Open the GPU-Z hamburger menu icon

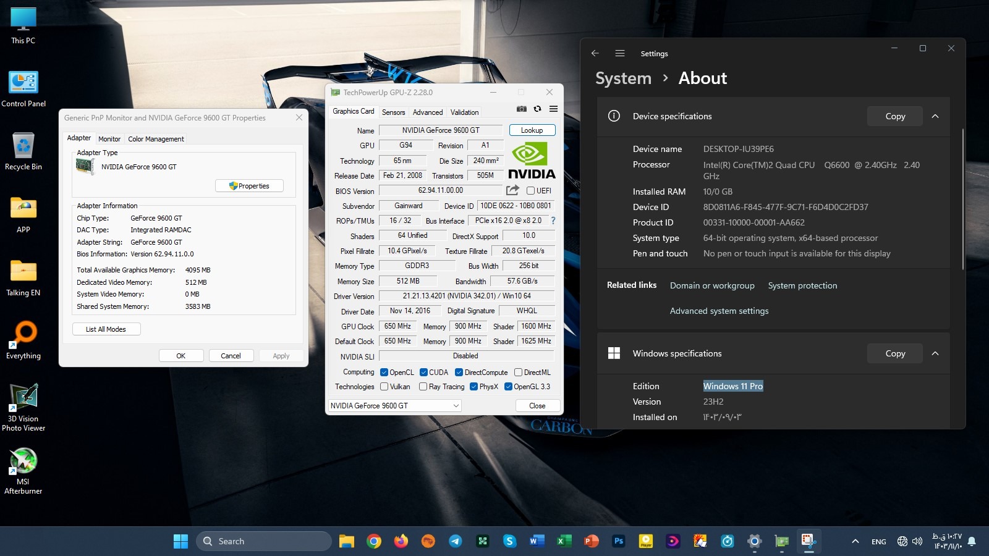tap(553, 109)
